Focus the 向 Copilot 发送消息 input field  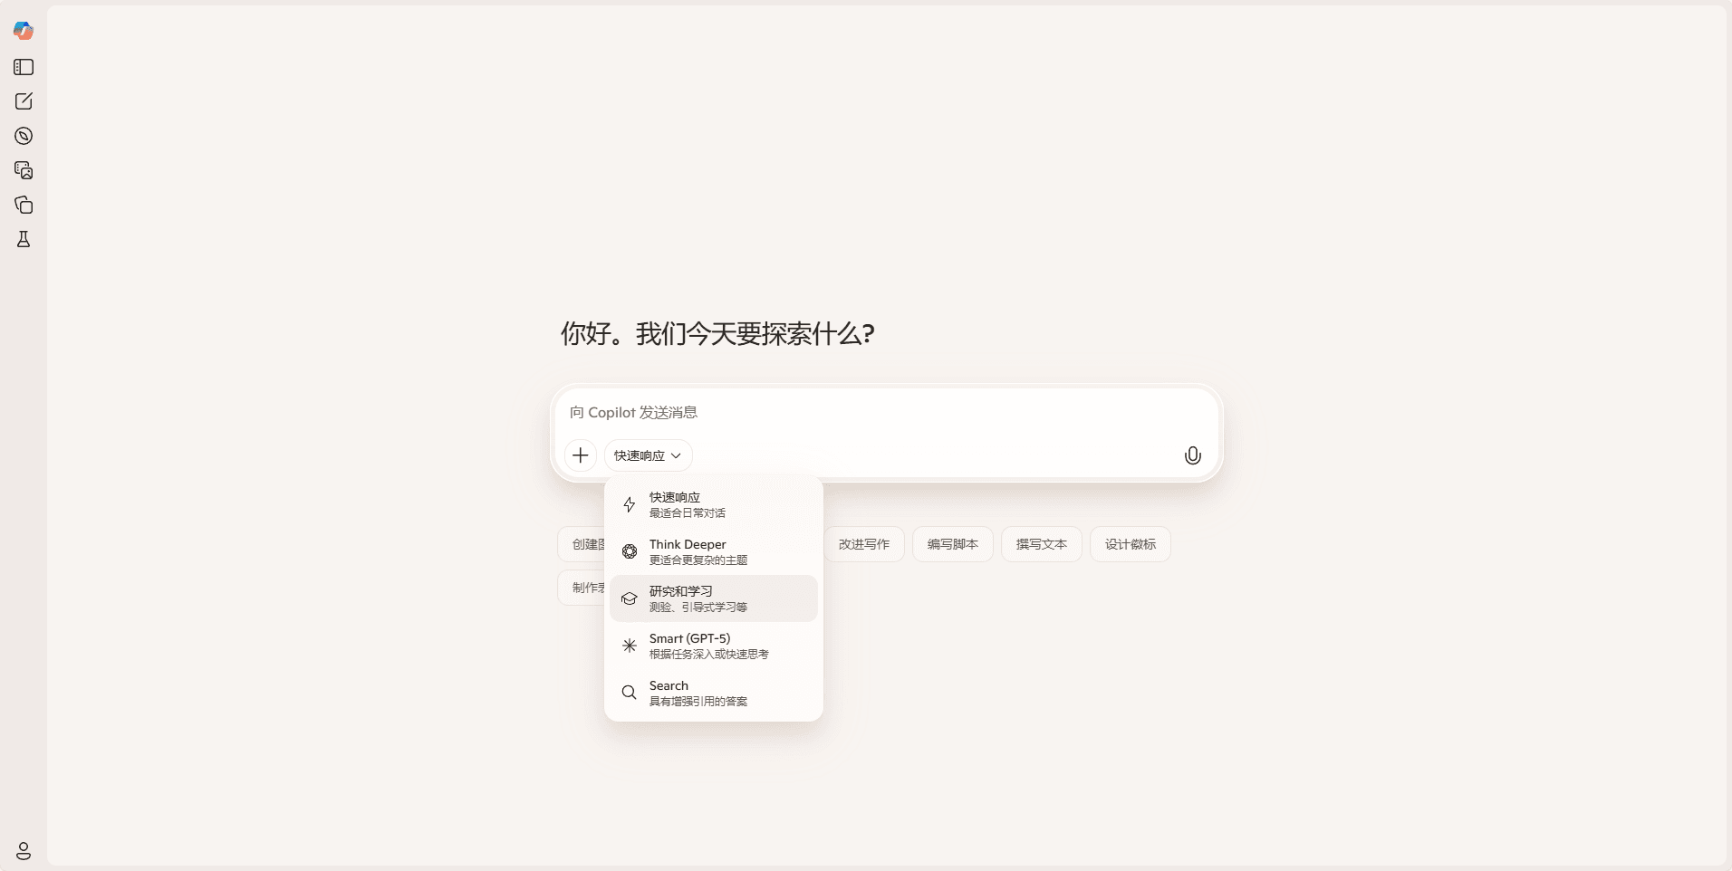(886, 413)
